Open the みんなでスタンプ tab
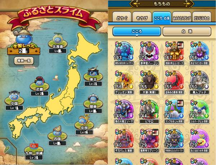This screenshot has height=165, width=216. point(182,18)
